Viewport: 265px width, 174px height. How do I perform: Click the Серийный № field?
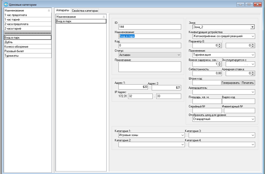pos(207,111)
